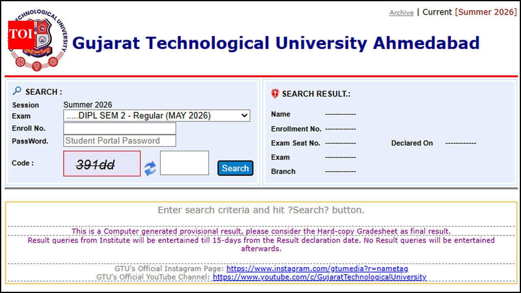Screen dimensions: 521x293
Task: Click the red shield icon beside SEARCH RESULT
Action: (275, 94)
